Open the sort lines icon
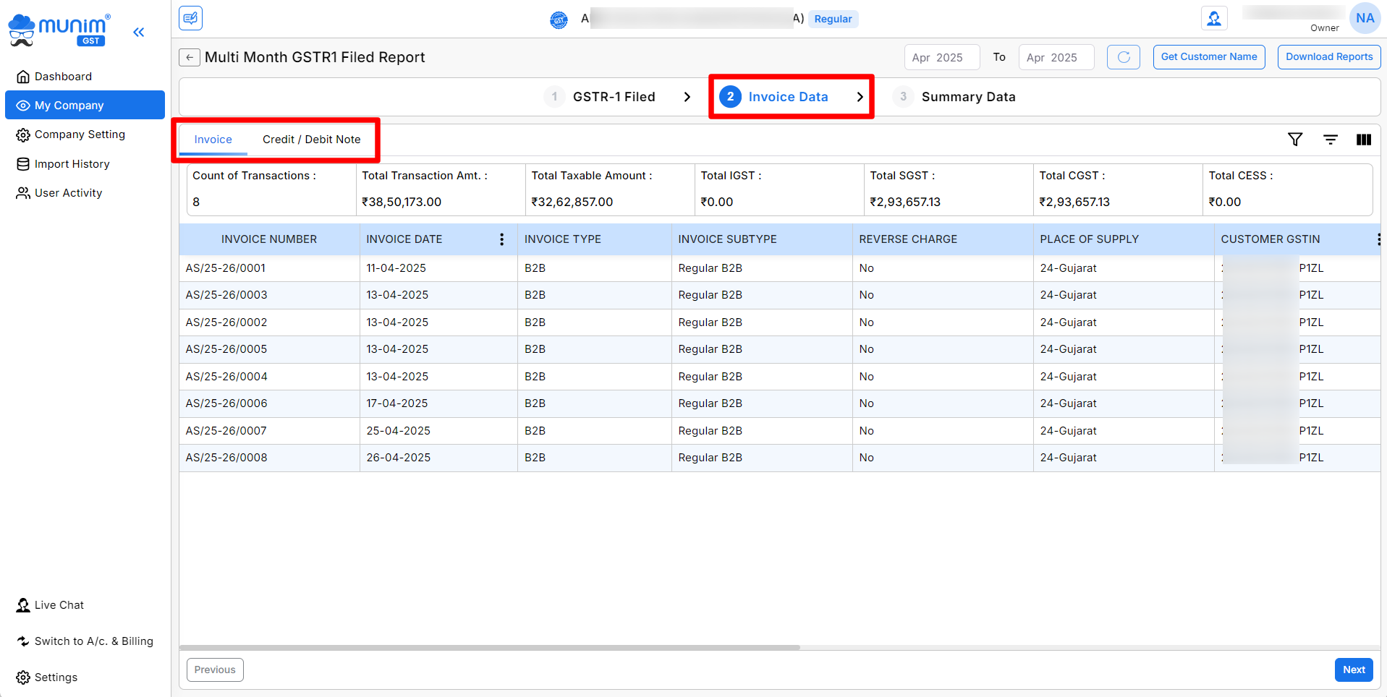The width and height of the screenshot is (1387, 697). (x=1330, y=140)
